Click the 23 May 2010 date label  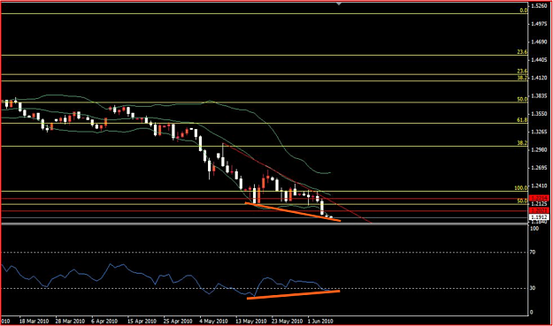[287, 322]
